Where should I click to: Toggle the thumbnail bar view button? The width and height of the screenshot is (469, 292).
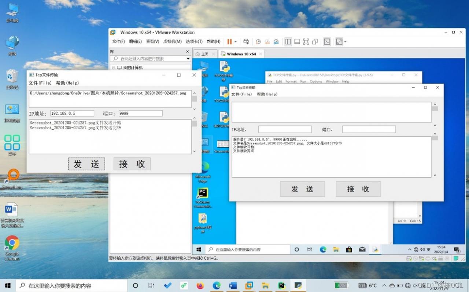[x=297, y=42]
